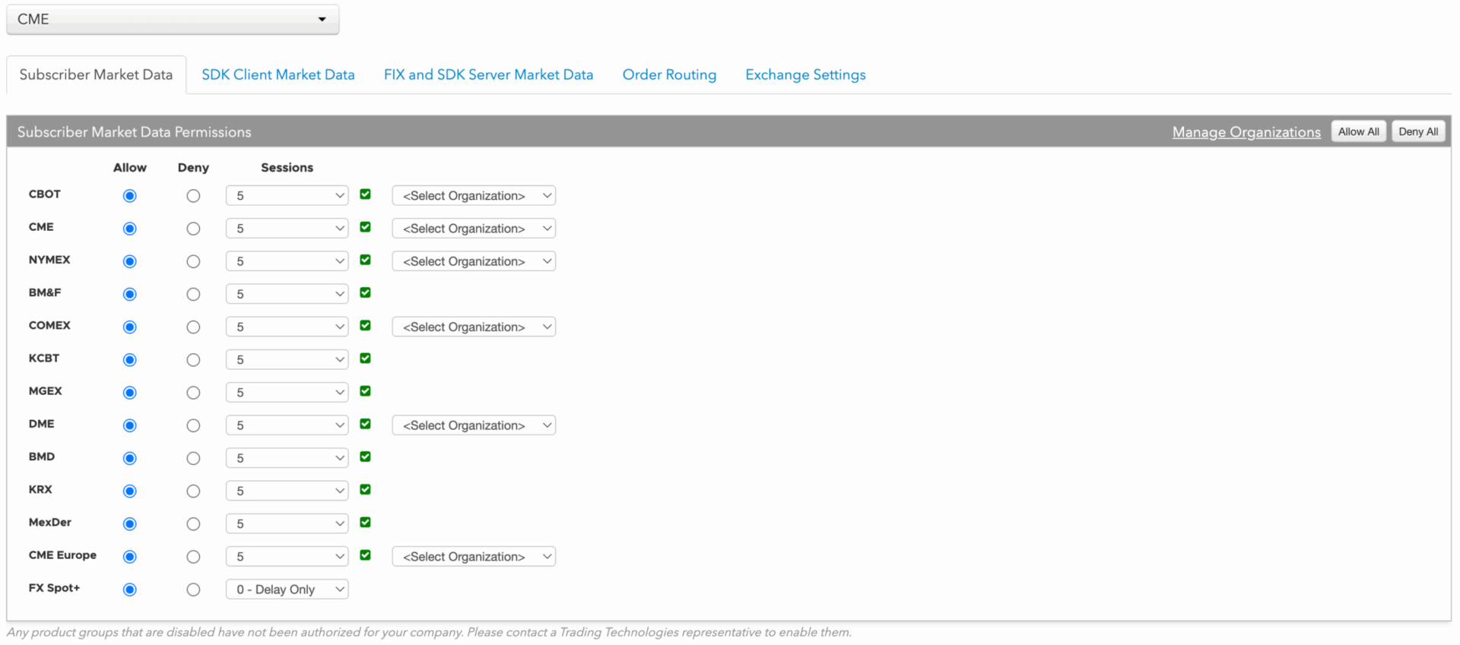Expand MGEX sessions dropdown

287,392
